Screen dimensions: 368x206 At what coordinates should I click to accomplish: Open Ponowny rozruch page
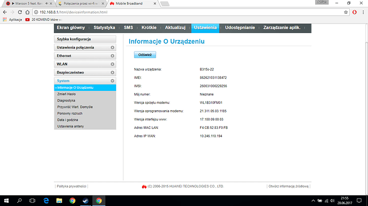(70, 113)
